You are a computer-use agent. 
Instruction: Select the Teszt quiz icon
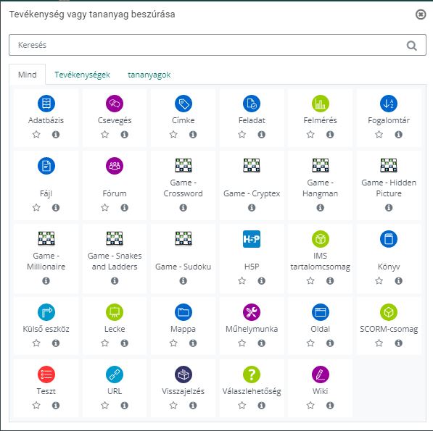click(46, 374)
